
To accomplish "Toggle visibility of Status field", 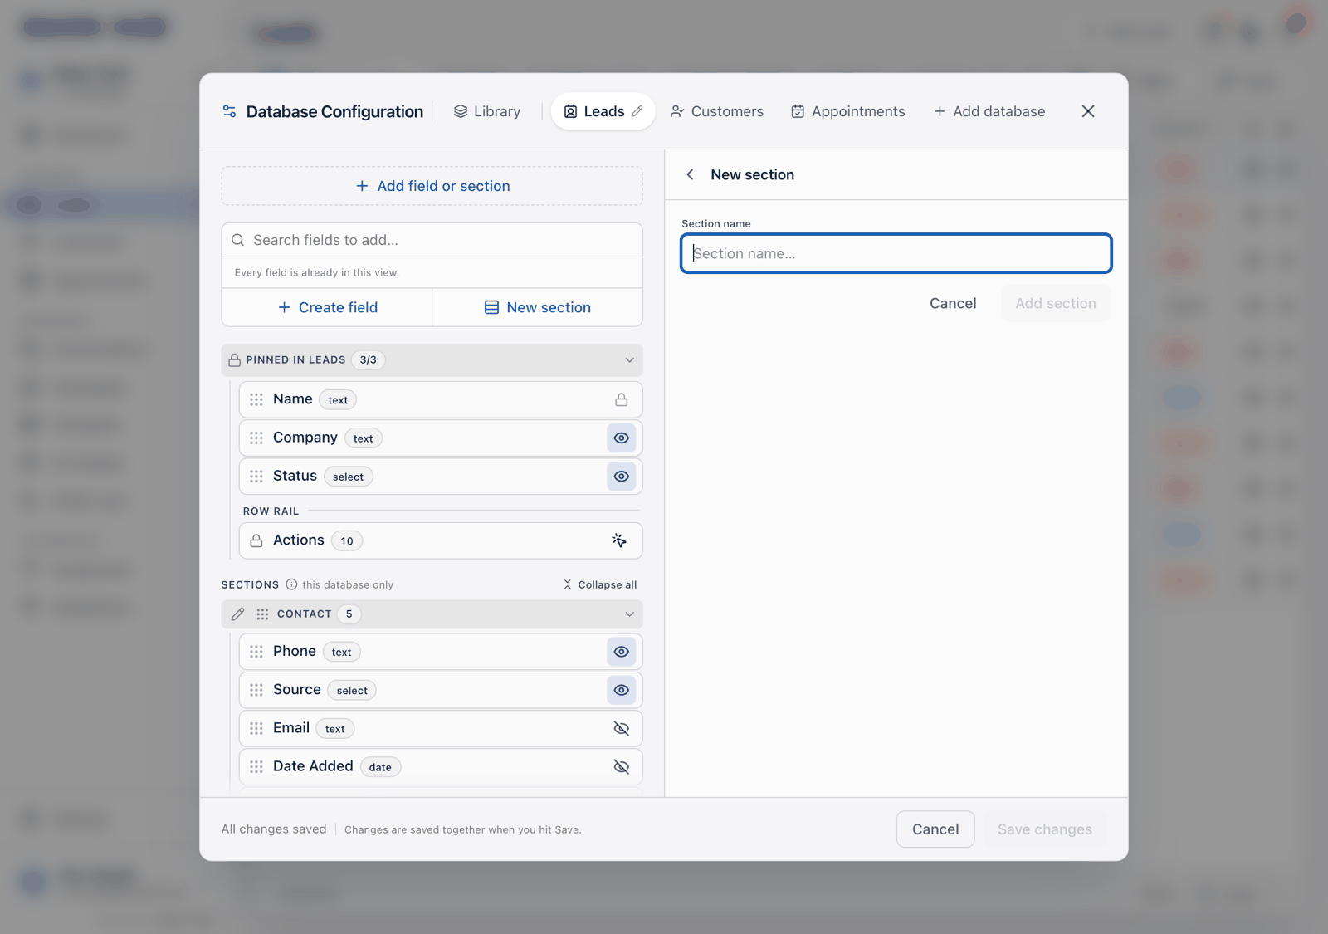I will [621, 476].
